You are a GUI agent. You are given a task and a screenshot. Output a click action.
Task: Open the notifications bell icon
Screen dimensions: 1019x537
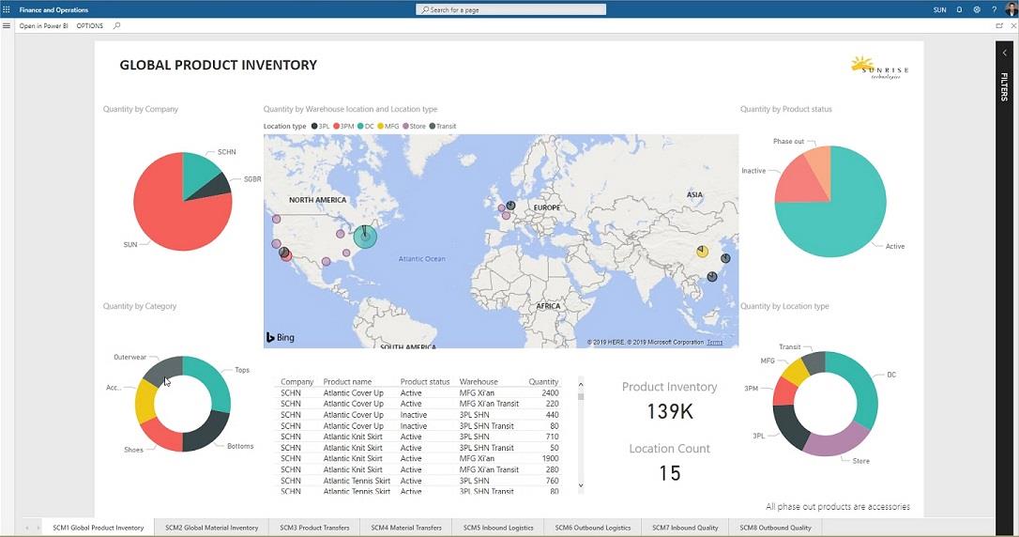tap(959, 9)
